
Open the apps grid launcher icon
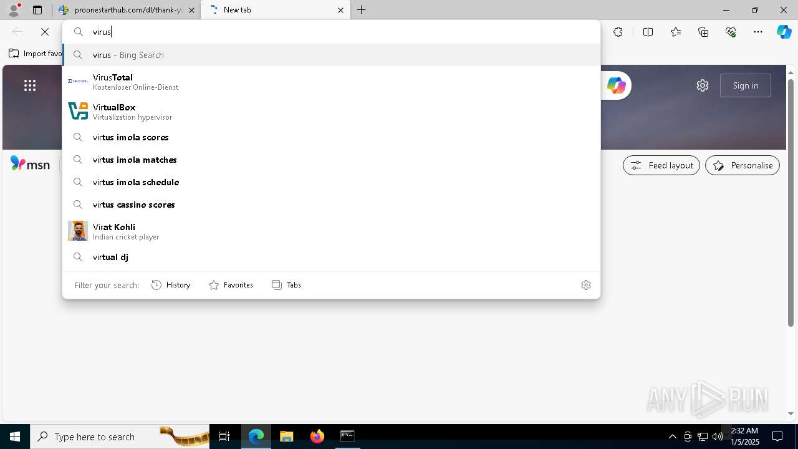click(30, 85)
